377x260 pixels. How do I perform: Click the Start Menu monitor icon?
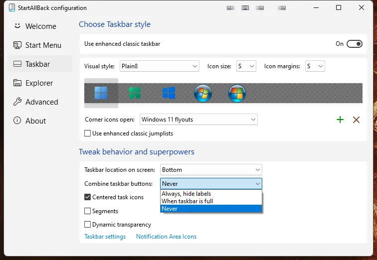click(x=17, y=45)
